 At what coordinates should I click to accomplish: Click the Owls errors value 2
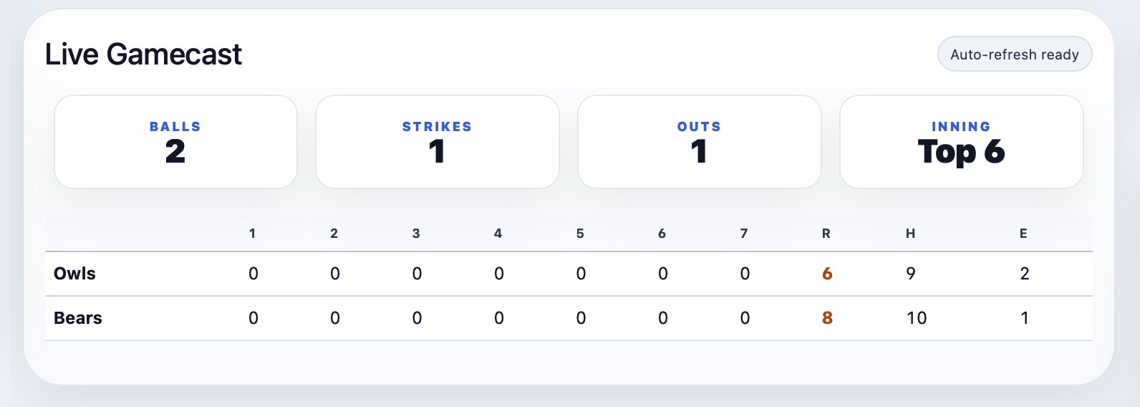tap(1025, 274)
